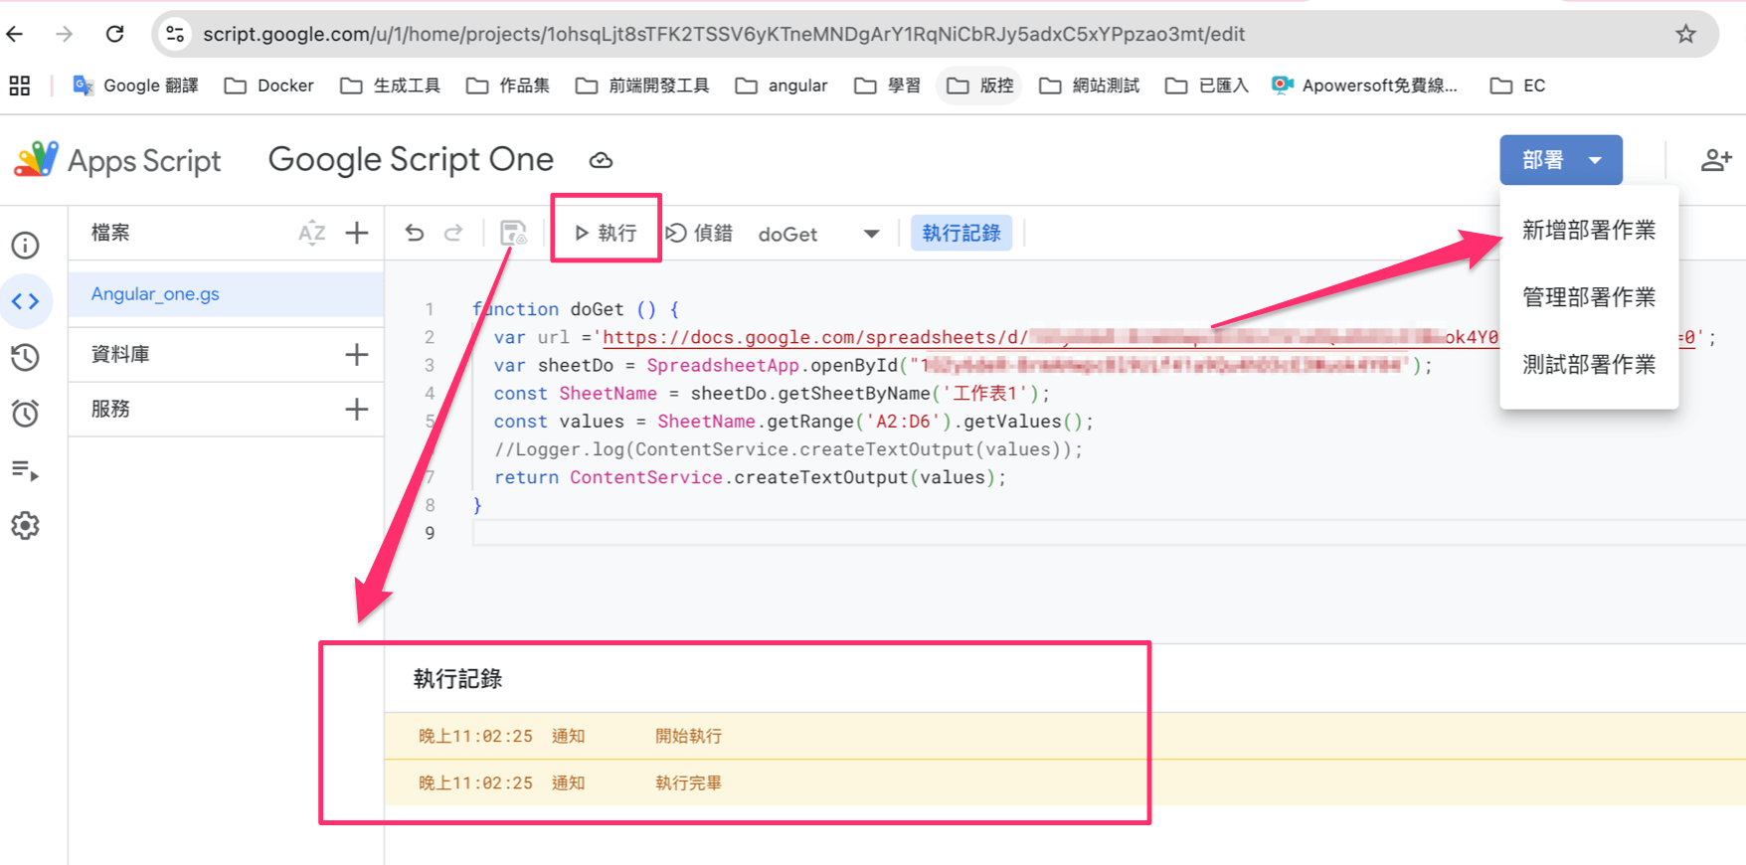Open the Executions list icon in sidebar
The width and height of the screenshot is (1746, 865).
pos(25,470)
